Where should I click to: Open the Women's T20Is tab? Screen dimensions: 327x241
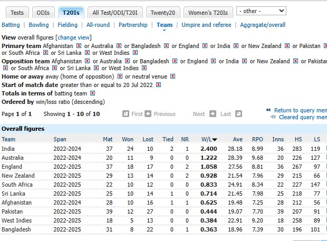[208, 13]
